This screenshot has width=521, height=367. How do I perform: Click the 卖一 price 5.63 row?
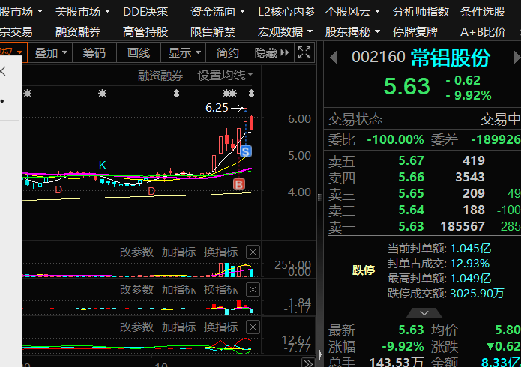424,226
